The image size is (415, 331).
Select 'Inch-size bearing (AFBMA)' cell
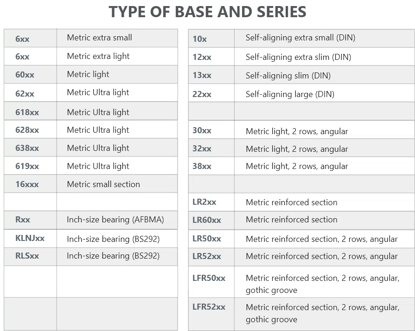point(115,220)
